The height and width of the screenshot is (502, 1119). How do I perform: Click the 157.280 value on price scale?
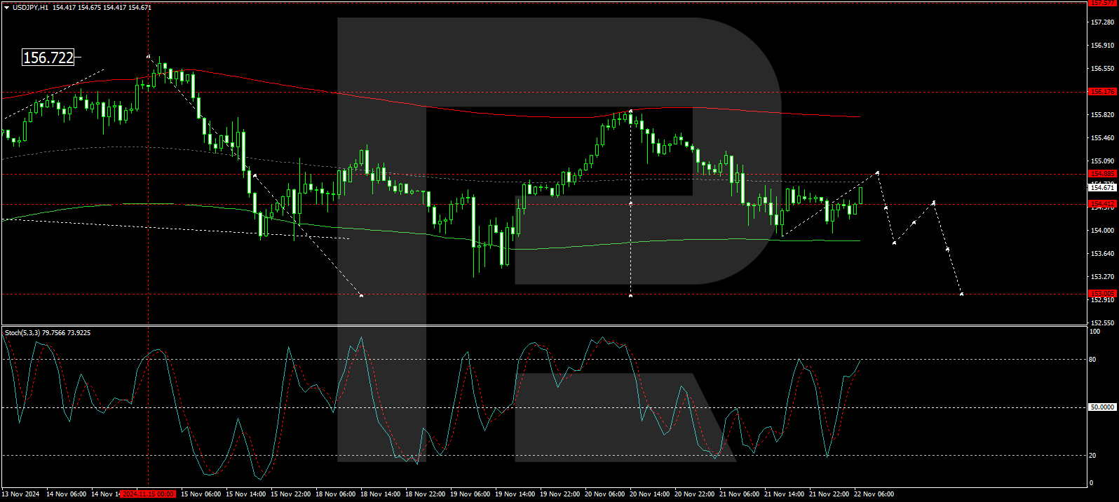point(1102,22)
